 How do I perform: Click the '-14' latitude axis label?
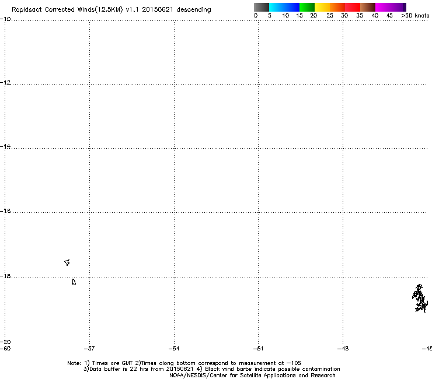point(5,146)
